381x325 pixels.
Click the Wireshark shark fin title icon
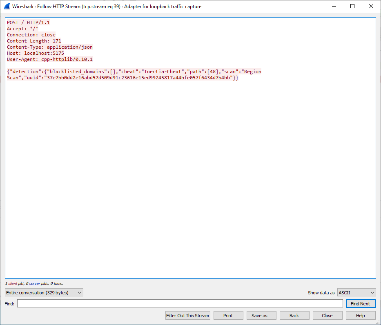(7, 7)
